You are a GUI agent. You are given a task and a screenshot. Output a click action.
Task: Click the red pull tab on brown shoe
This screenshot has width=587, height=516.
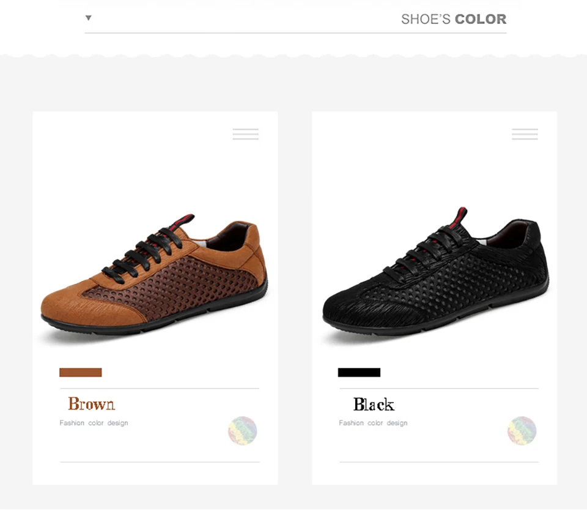tap(186, 219)
